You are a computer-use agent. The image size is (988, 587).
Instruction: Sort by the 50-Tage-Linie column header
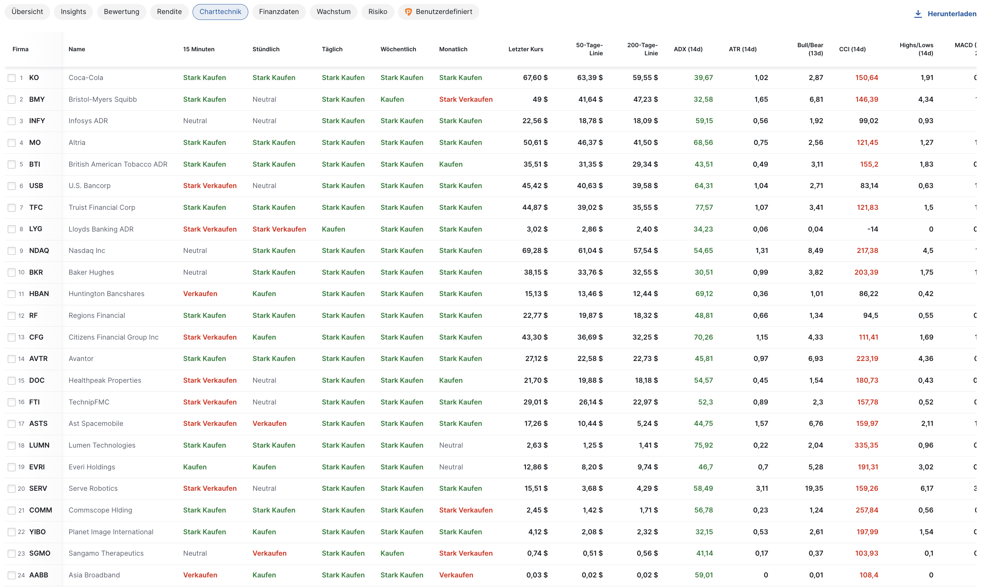pos(589,49)
